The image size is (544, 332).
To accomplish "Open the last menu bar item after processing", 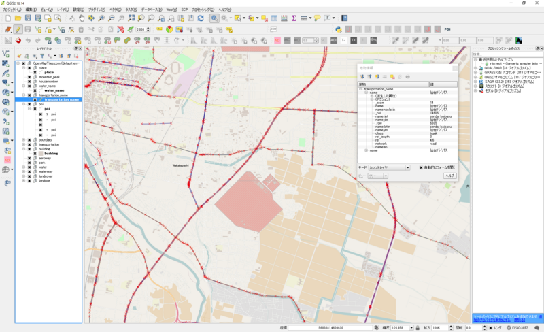I will [x=224, y=10].
